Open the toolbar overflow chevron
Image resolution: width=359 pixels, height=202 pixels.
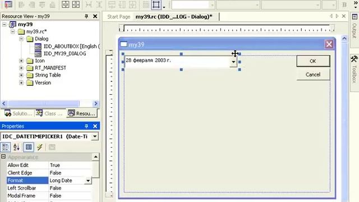tap(355, 4)
